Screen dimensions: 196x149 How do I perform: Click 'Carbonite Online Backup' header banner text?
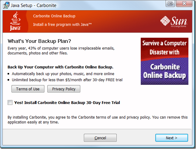54,16
